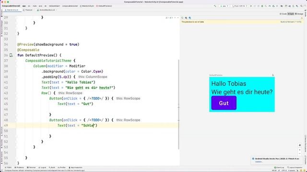Click the Make Project hammer icon
Viewport: 307px width, 172px height.
pyautogui.click(x=215, y=6)
